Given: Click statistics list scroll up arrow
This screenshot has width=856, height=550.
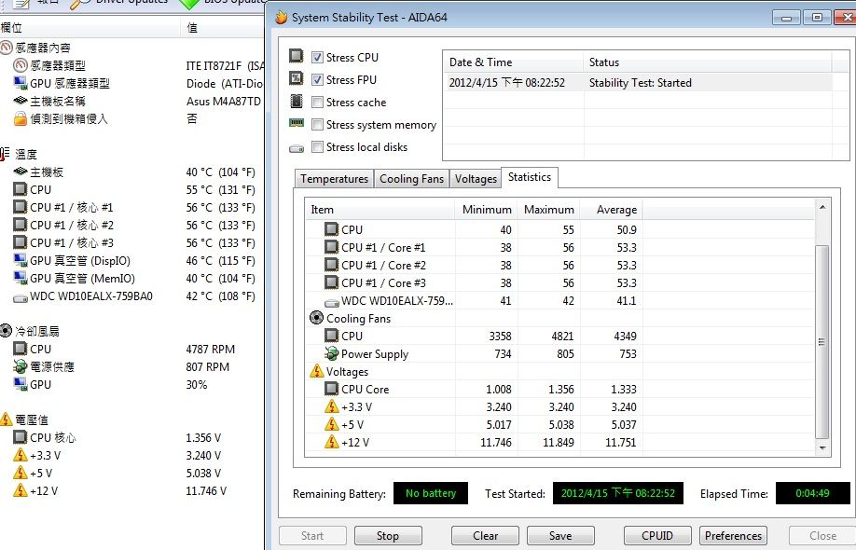Looking at the screenshot, I should [822, 207].
